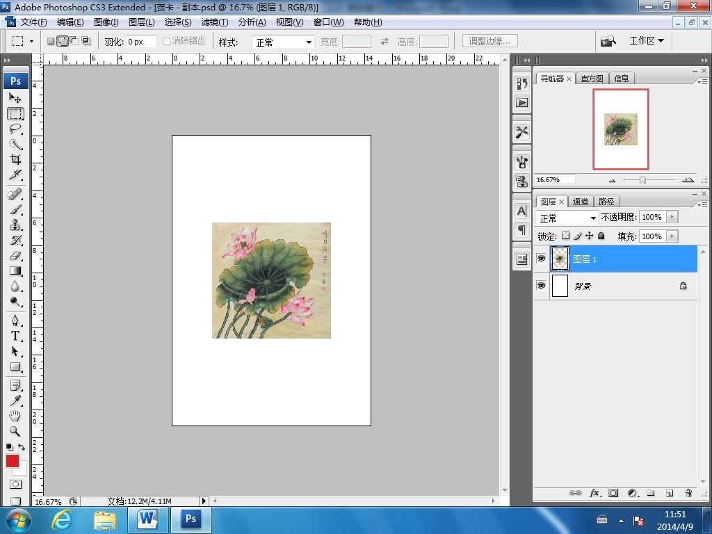Hide 图层 1 layer visibility
This screenshot has width=712, height=534.
coord(541,259)
